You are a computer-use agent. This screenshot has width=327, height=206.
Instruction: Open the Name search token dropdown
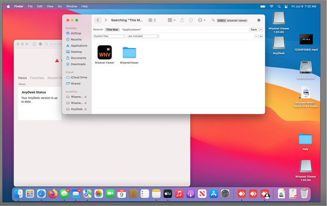[221, 20]
